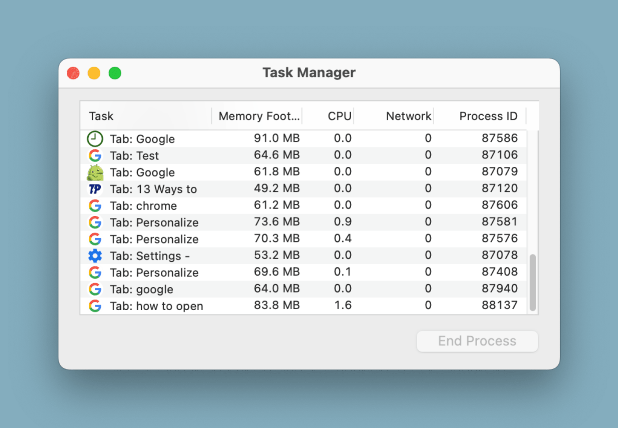618x428 pixels.
Task: Click the green Android icon in list
Action: click(x=95, y=173)
